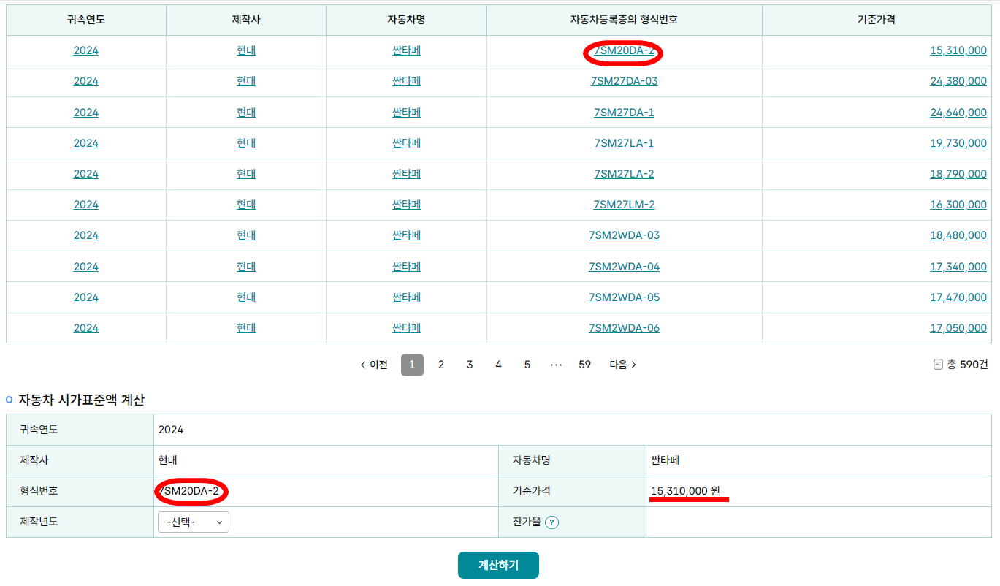
Task: Click the 계산하기 button
Action: pos(498,566)
